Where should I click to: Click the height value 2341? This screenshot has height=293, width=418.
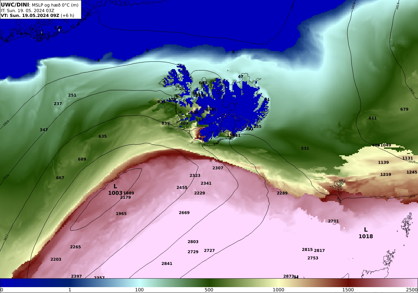pyautogui.click(x=206, y=183)
